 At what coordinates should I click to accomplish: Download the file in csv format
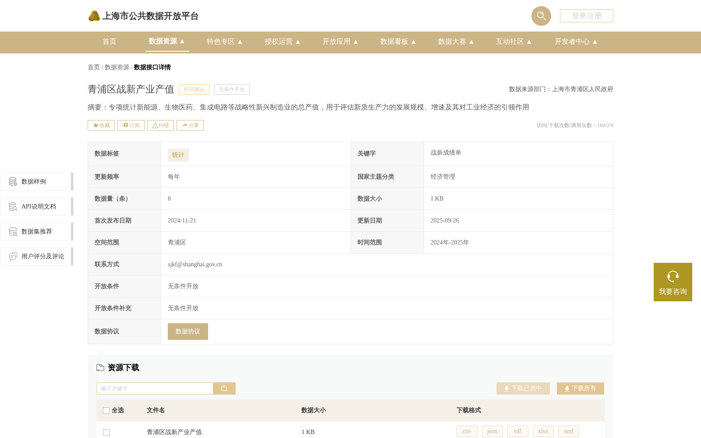click(x=467, y=431)
